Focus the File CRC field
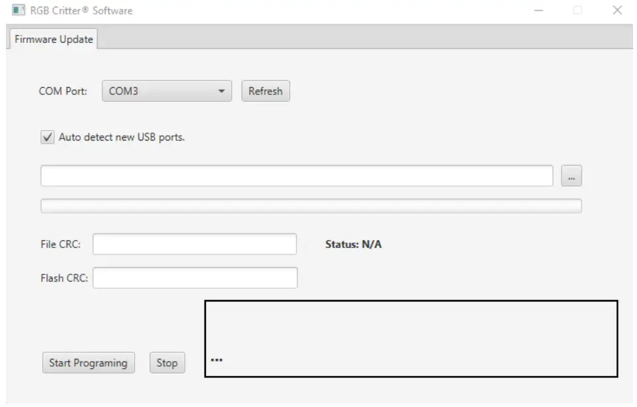Viewport: 637px width, 407px height. point(195,244)
